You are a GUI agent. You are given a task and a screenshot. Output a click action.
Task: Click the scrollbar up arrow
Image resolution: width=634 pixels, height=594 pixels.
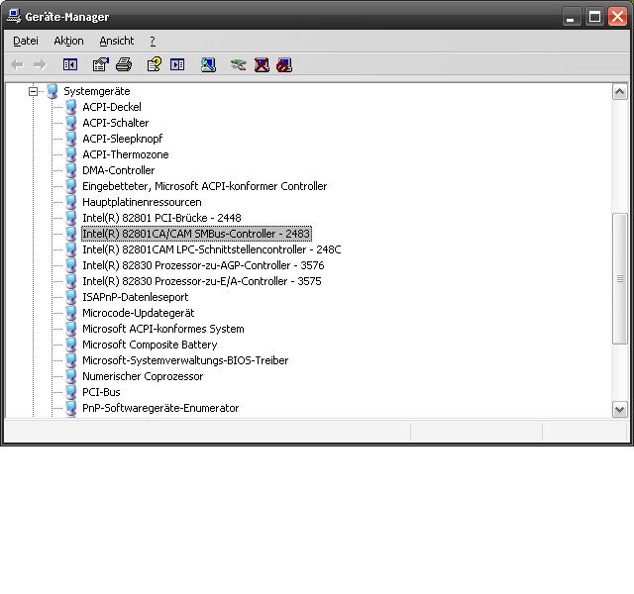tap(620, 92)
